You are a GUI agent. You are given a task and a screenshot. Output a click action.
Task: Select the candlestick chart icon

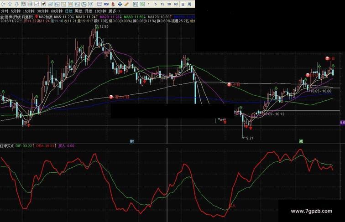pos(43,4)
